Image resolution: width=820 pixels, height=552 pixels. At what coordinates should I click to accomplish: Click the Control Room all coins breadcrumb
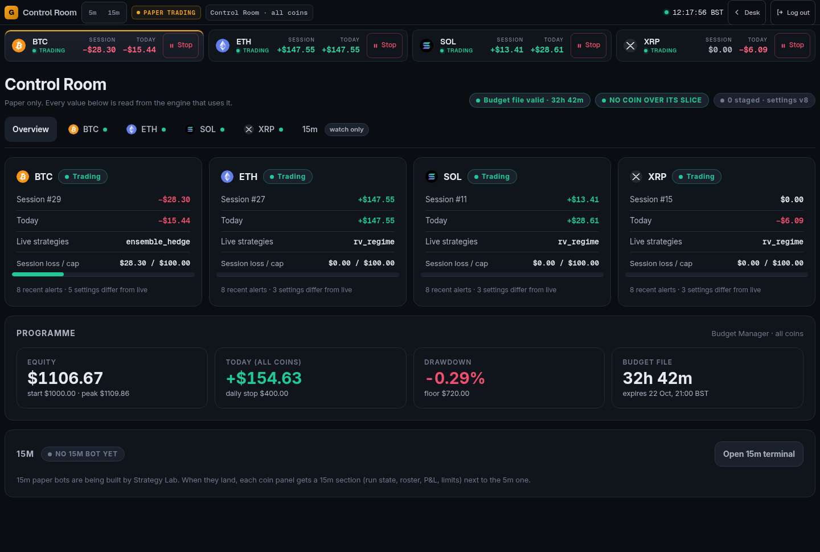(259, 13)
